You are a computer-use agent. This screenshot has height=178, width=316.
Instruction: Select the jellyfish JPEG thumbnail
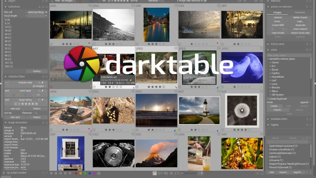pyautogui.click(x=242, y=67)
